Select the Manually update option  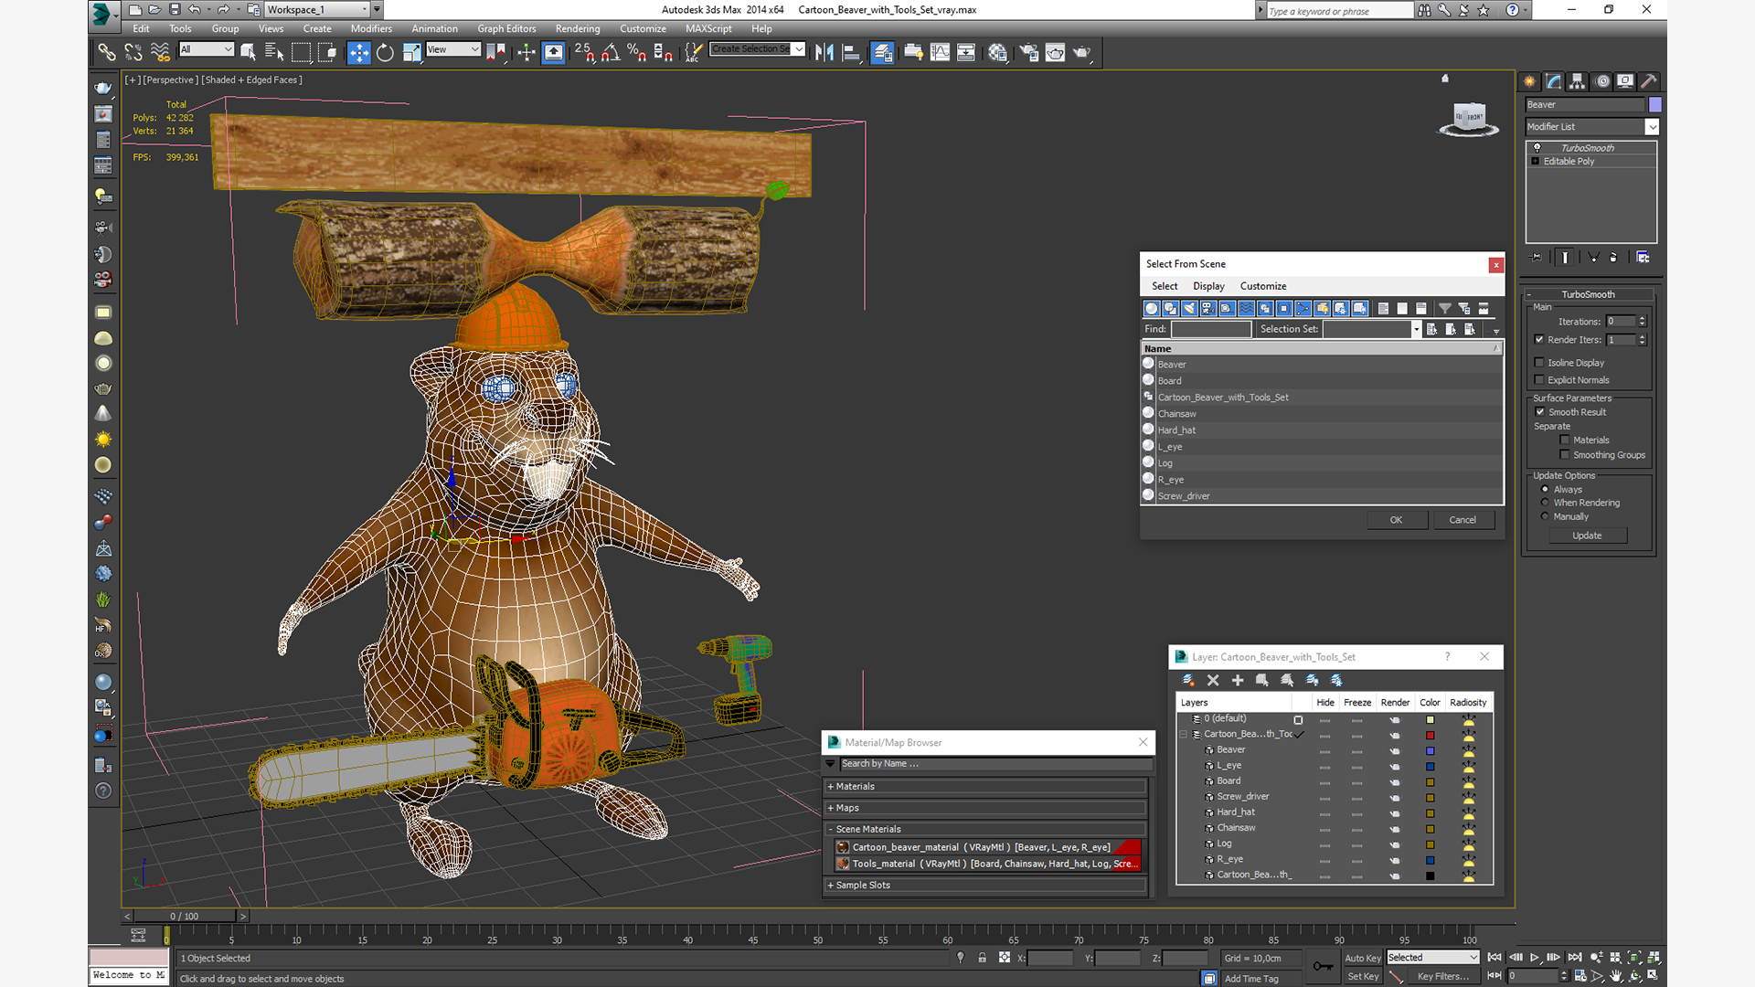pos(1546,516)
